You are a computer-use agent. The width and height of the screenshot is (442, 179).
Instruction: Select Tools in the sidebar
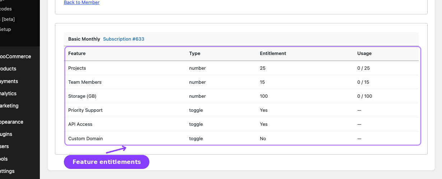click(4, 159)
